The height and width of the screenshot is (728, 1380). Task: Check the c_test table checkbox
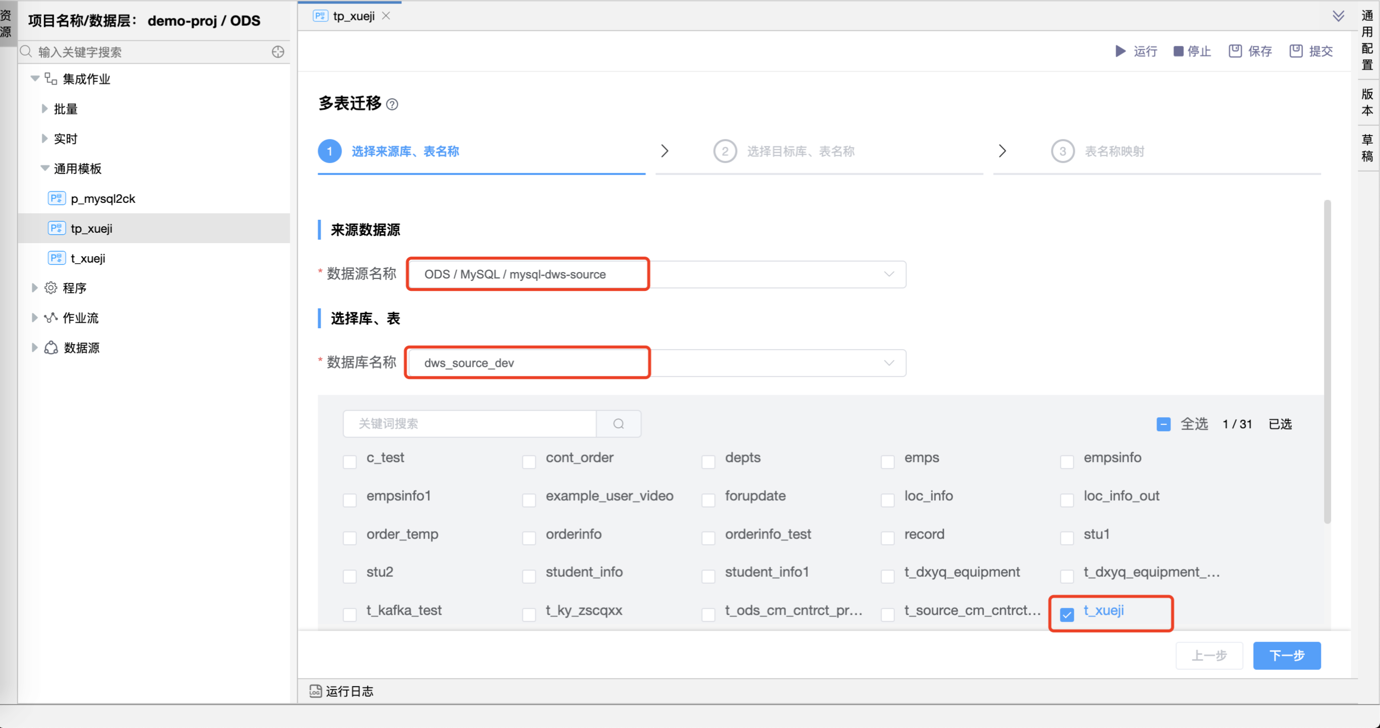pos(350,461)
